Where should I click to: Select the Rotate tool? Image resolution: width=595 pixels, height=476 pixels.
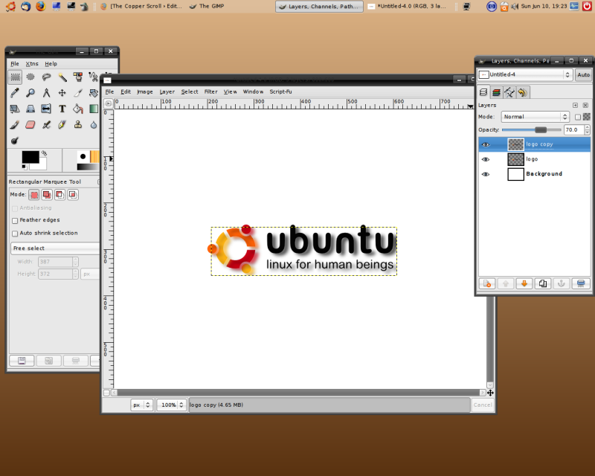point(94,93)
